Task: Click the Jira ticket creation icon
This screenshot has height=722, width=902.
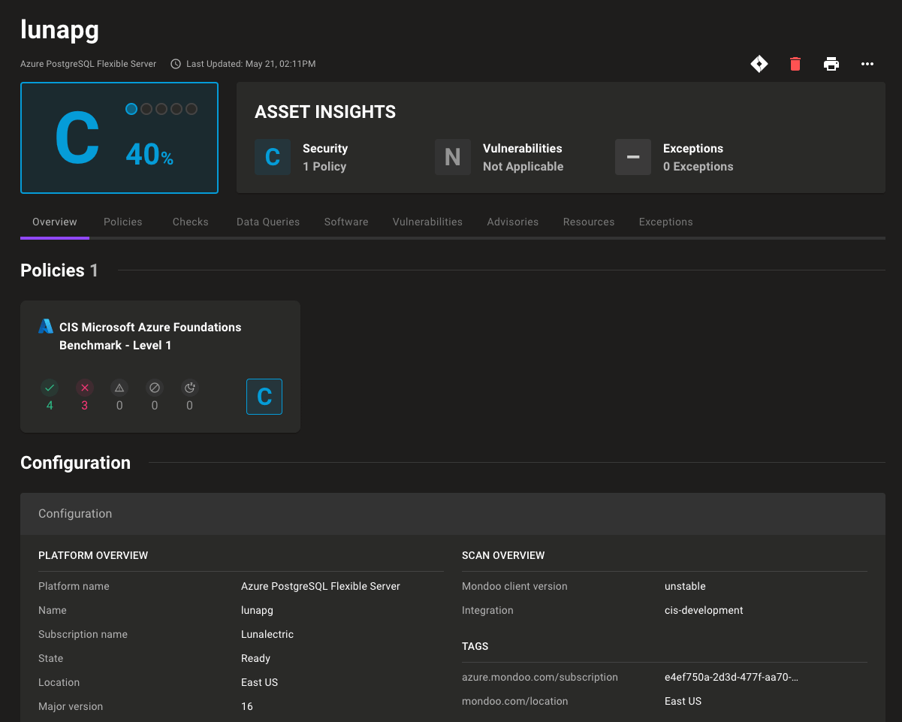Action: pos(759,64)
